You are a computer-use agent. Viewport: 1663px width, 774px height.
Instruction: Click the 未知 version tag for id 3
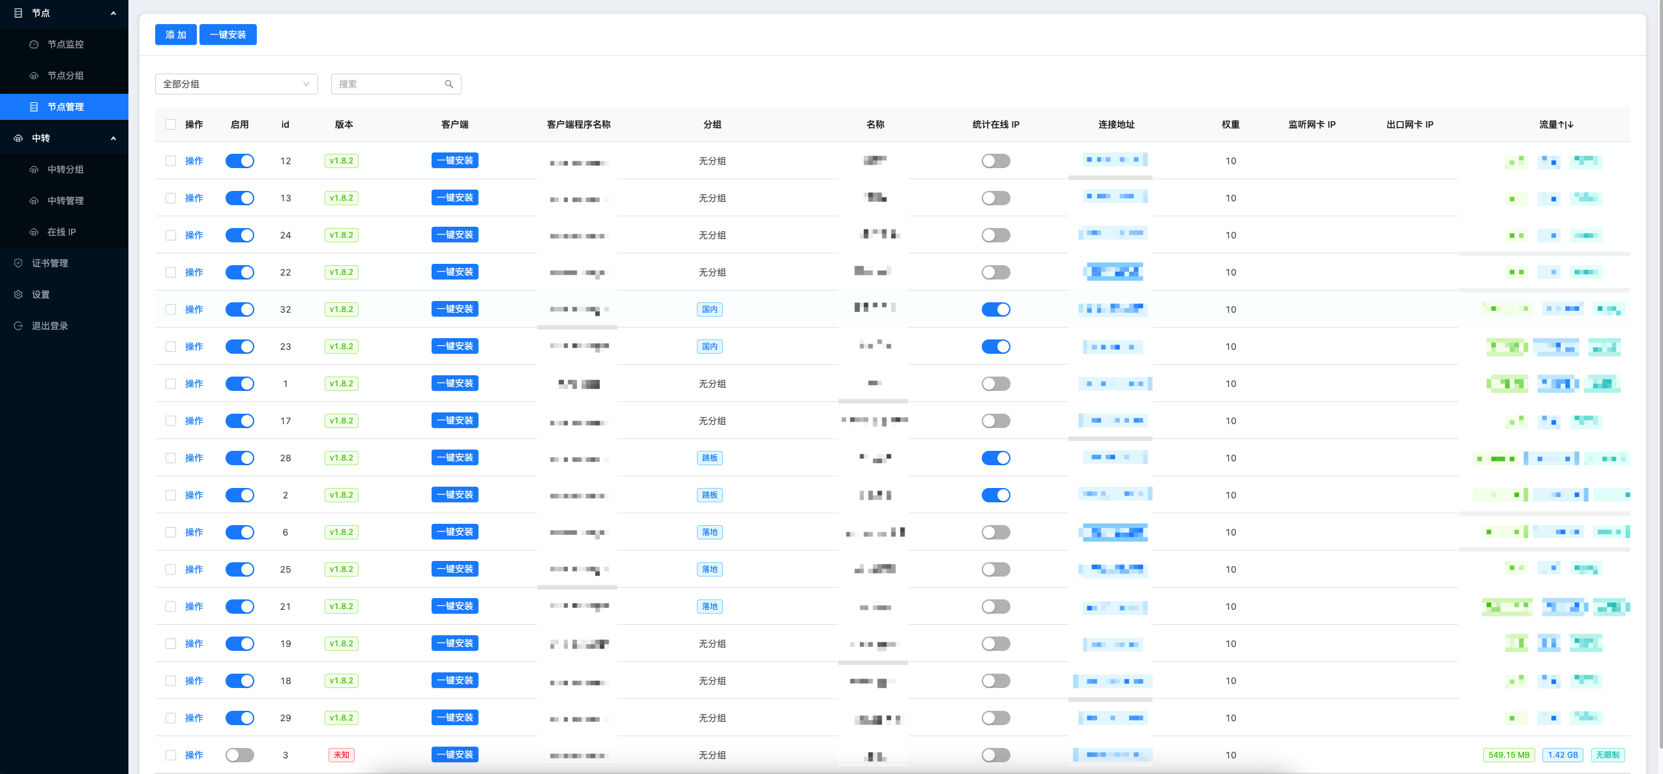pyautogui.click(x=342, y=755)
